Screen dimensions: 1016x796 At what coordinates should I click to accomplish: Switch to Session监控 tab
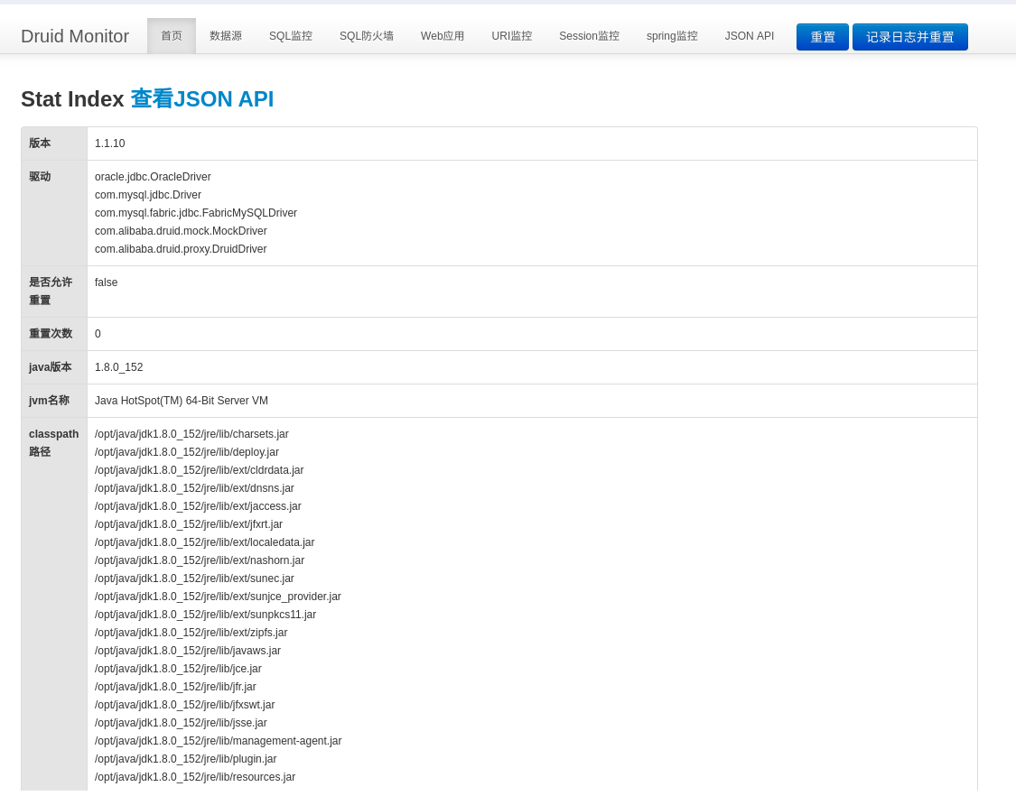(589, 36)
